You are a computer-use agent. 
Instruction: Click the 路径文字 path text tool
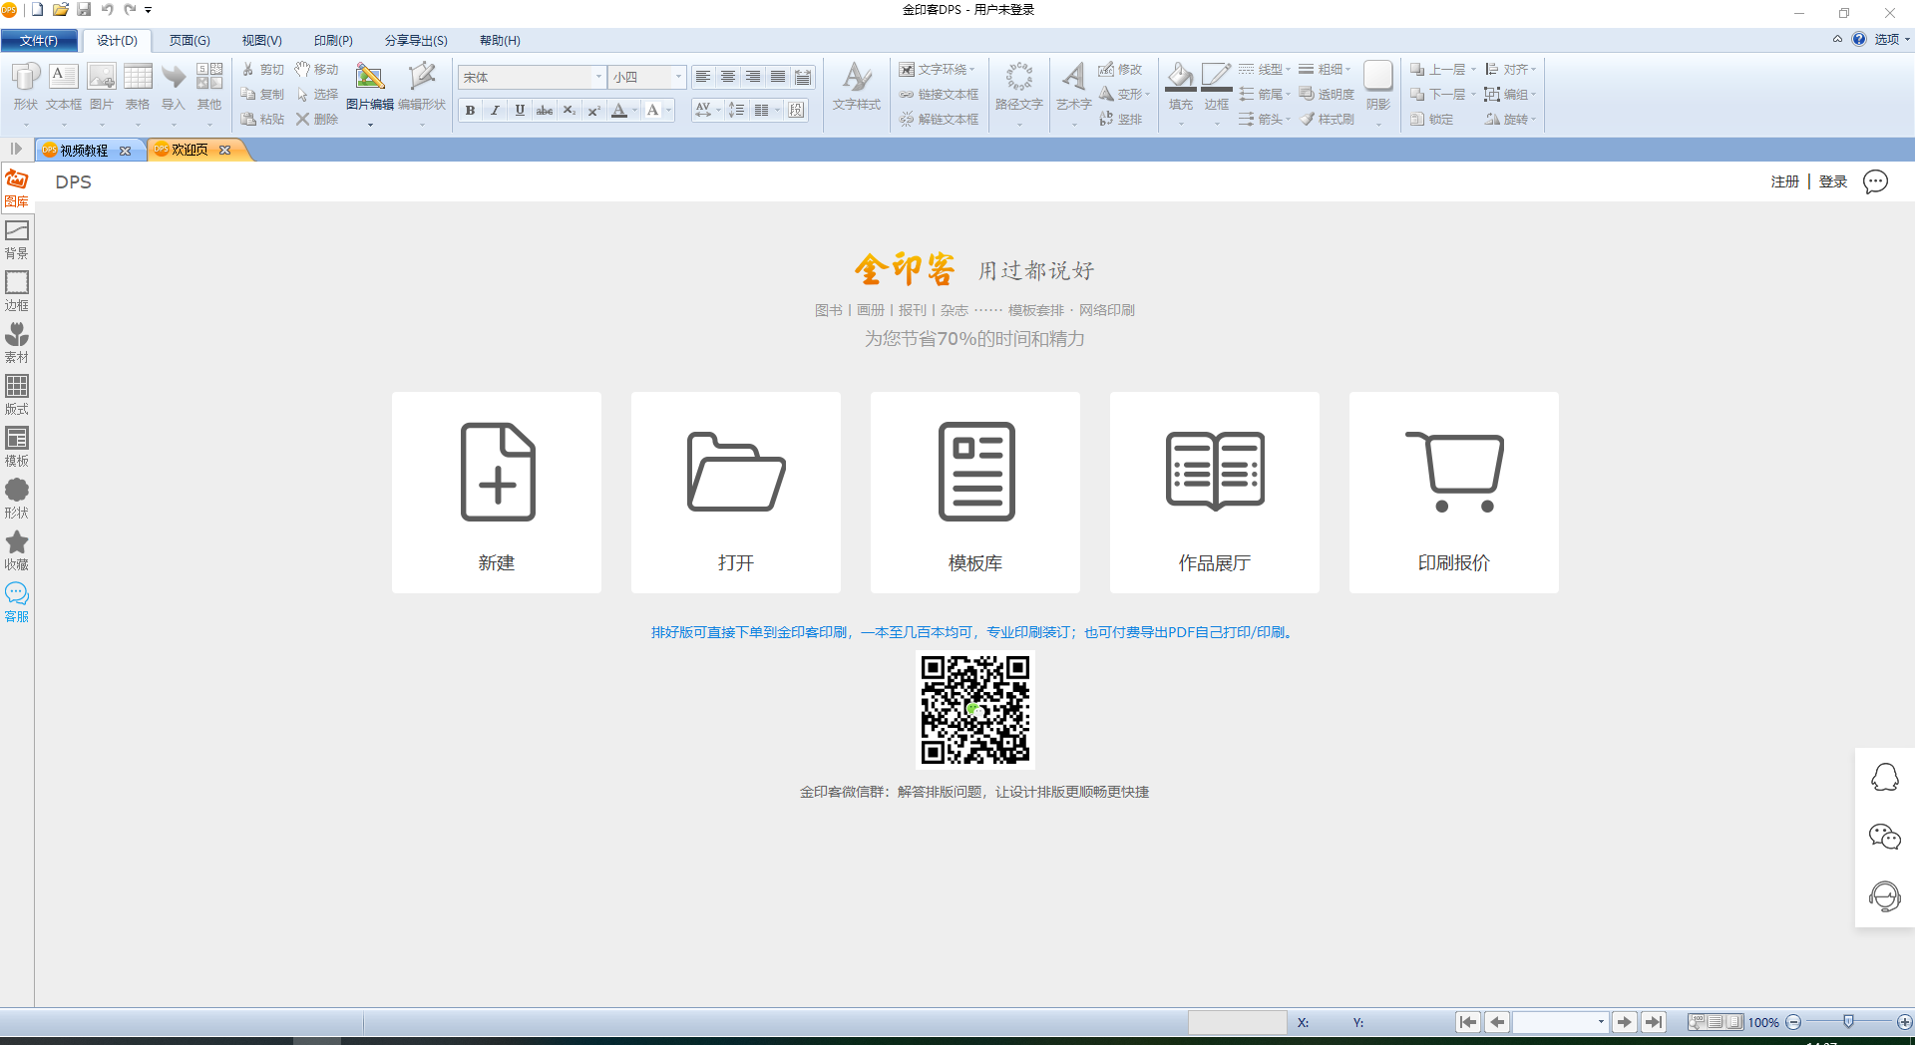[x=1018, y=87]
